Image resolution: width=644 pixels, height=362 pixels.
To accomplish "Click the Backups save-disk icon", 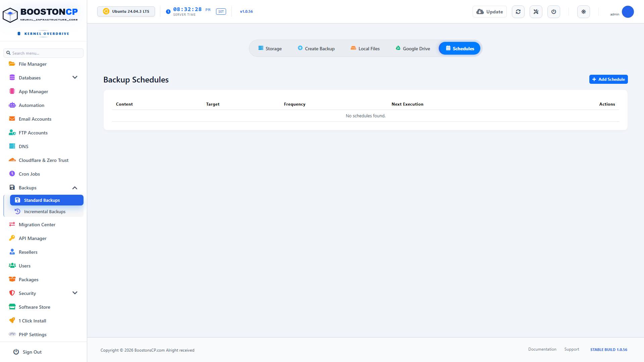I will coord(12,187).
